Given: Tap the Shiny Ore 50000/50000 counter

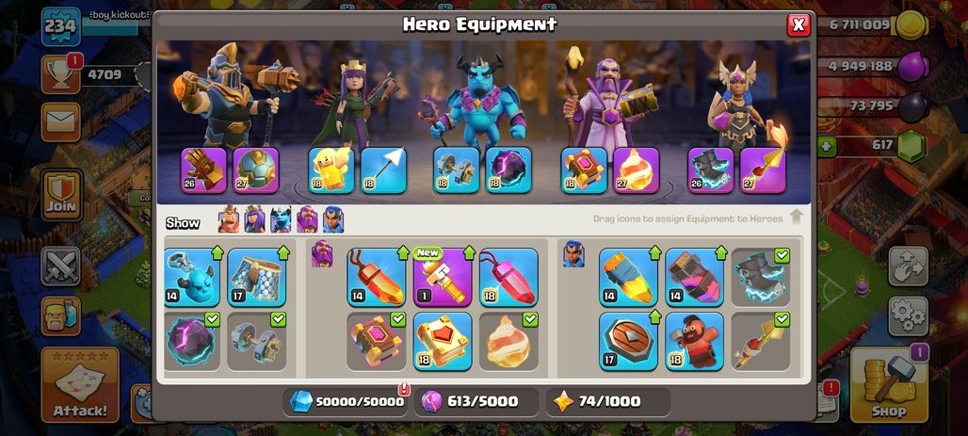Looking at the screenshot, I should 347,401.
